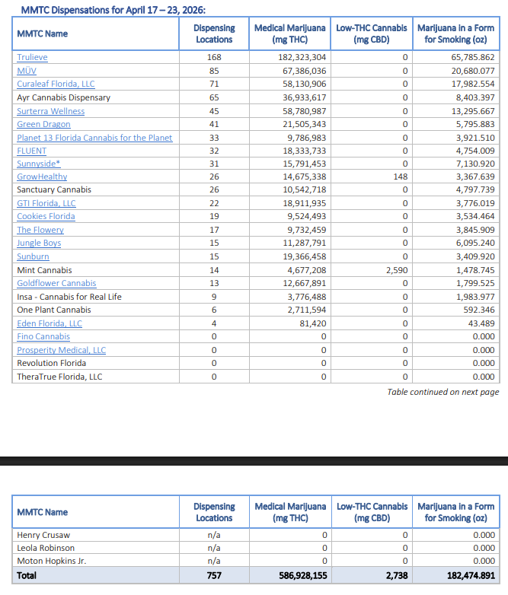
Task: Click Mint Cannabis's 2,590 mg CBD value
Action: pos(397,270)
